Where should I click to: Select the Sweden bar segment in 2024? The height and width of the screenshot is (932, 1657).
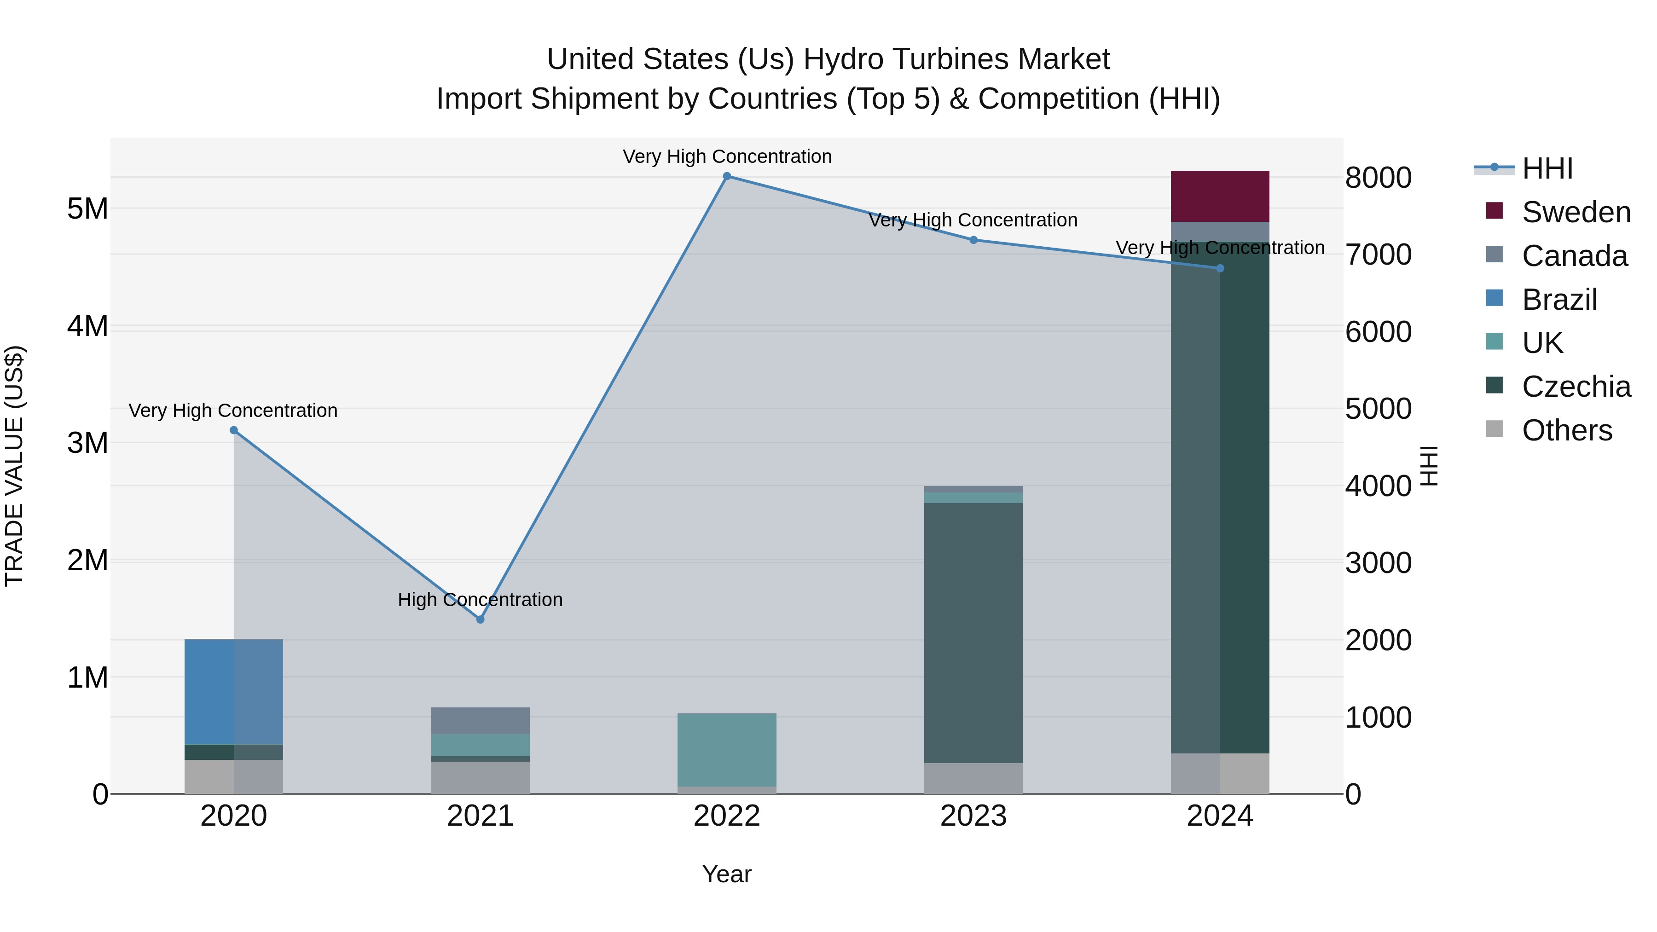click(x=1220, y=196)
